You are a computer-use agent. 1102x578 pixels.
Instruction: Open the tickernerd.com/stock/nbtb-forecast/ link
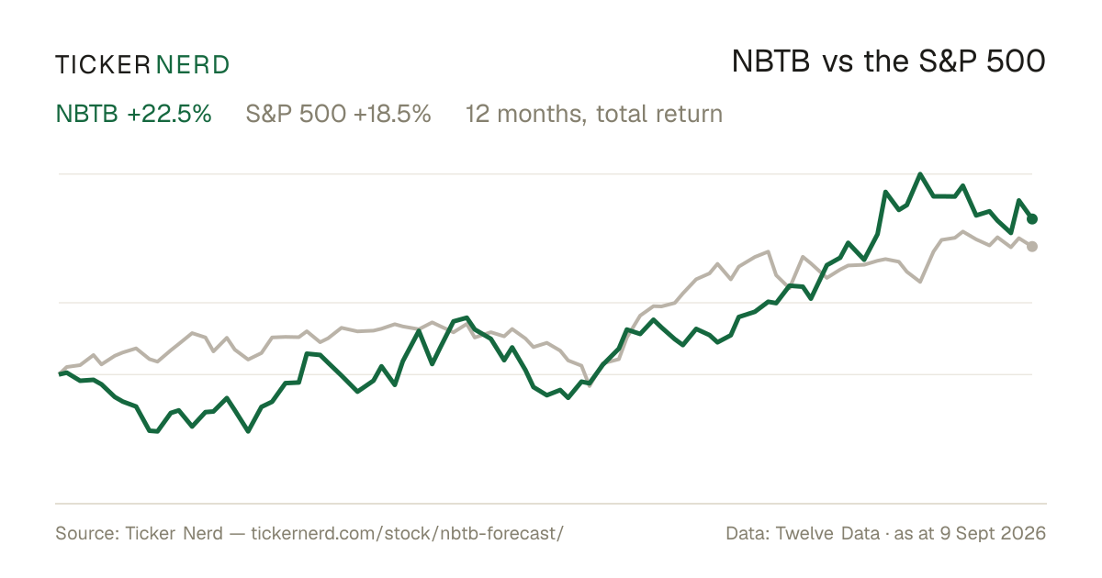407,533
